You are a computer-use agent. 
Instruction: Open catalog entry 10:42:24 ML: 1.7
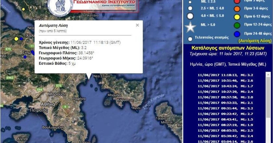click(x=225, y=86)
